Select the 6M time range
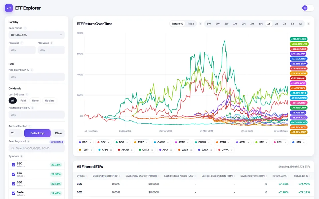The width and height of the screenshot is (319, 199). (261, 24)
